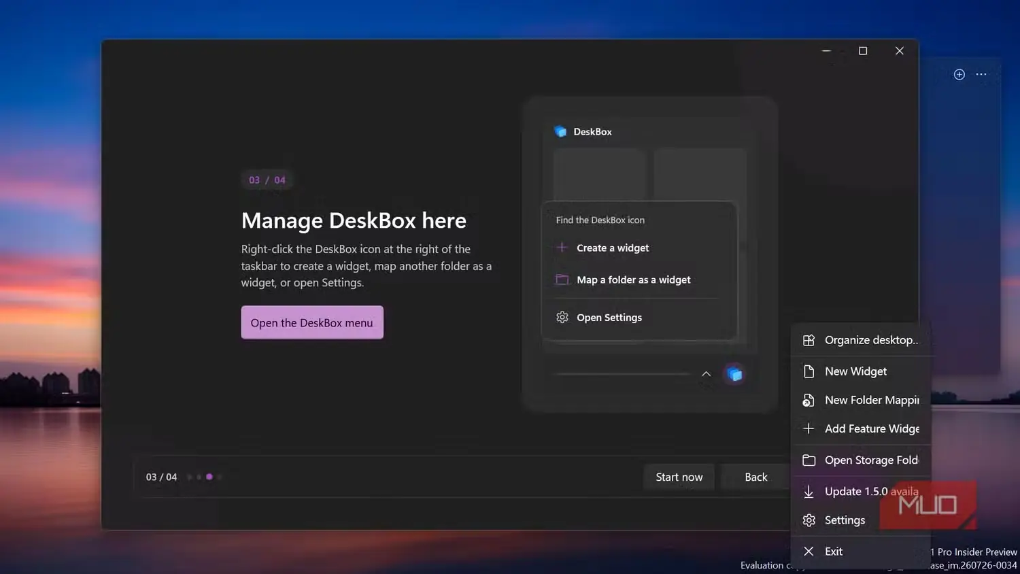This screenshot has height=574, width=1020.
Task: Choose New Widget from the context menu
Action: point(861,371)
